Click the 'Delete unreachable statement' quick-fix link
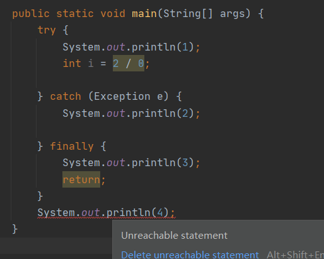324x259 pixels. click(190, 255)
